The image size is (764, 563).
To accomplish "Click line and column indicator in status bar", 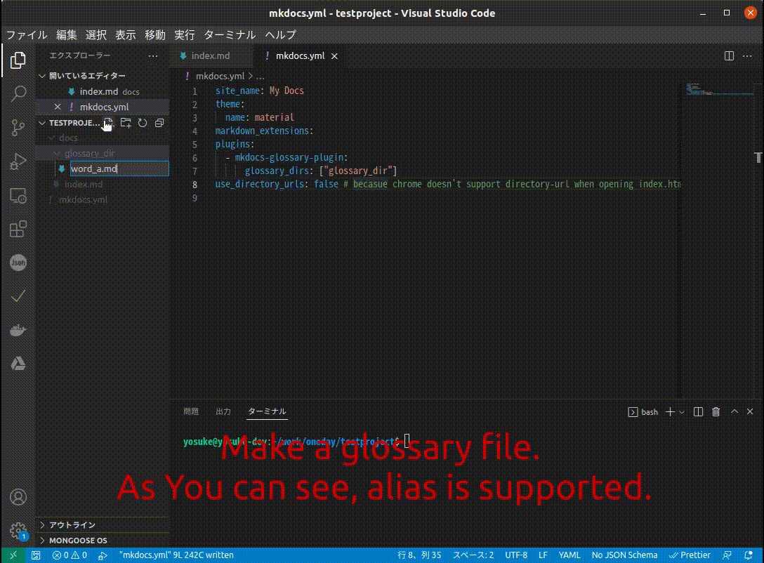I will (x=419, y=555).
